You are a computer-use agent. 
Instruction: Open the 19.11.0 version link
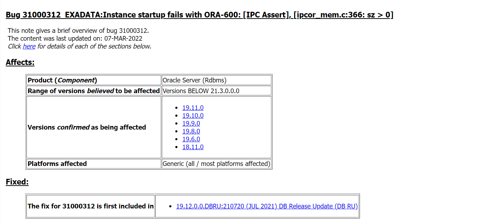point(193,108)
